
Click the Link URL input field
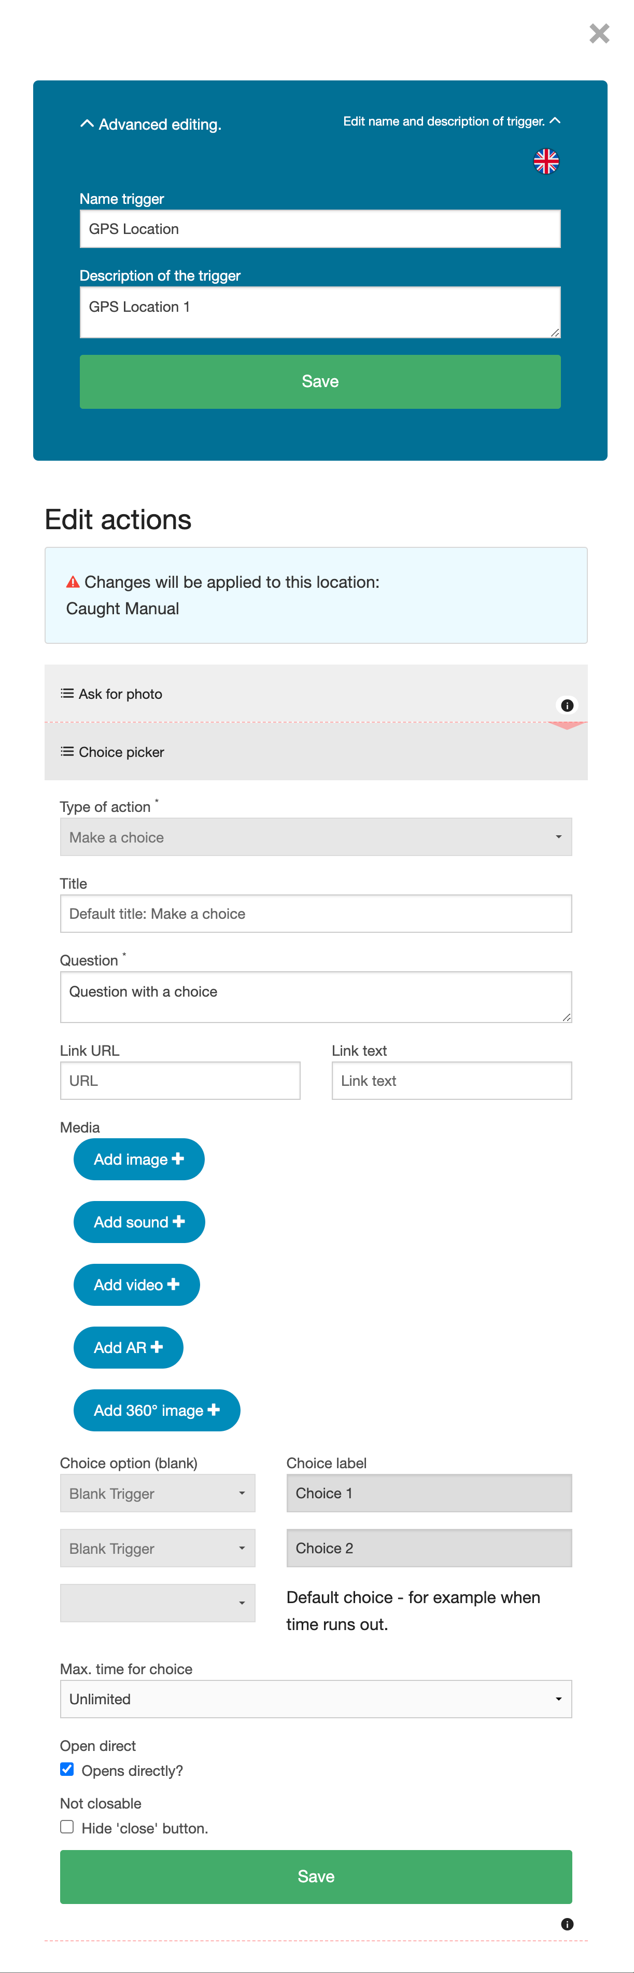(x=180, y=1081)
